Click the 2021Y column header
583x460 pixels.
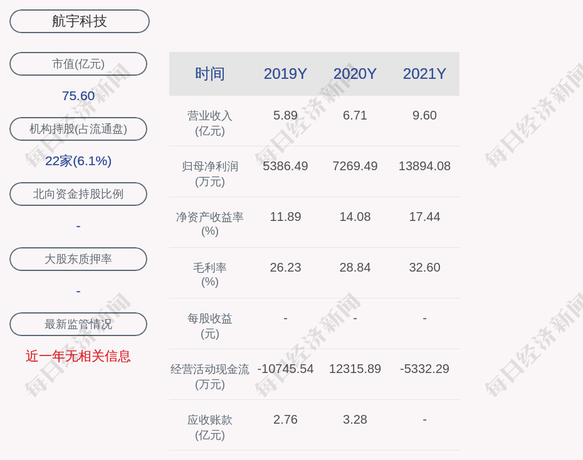coord(424,73)
